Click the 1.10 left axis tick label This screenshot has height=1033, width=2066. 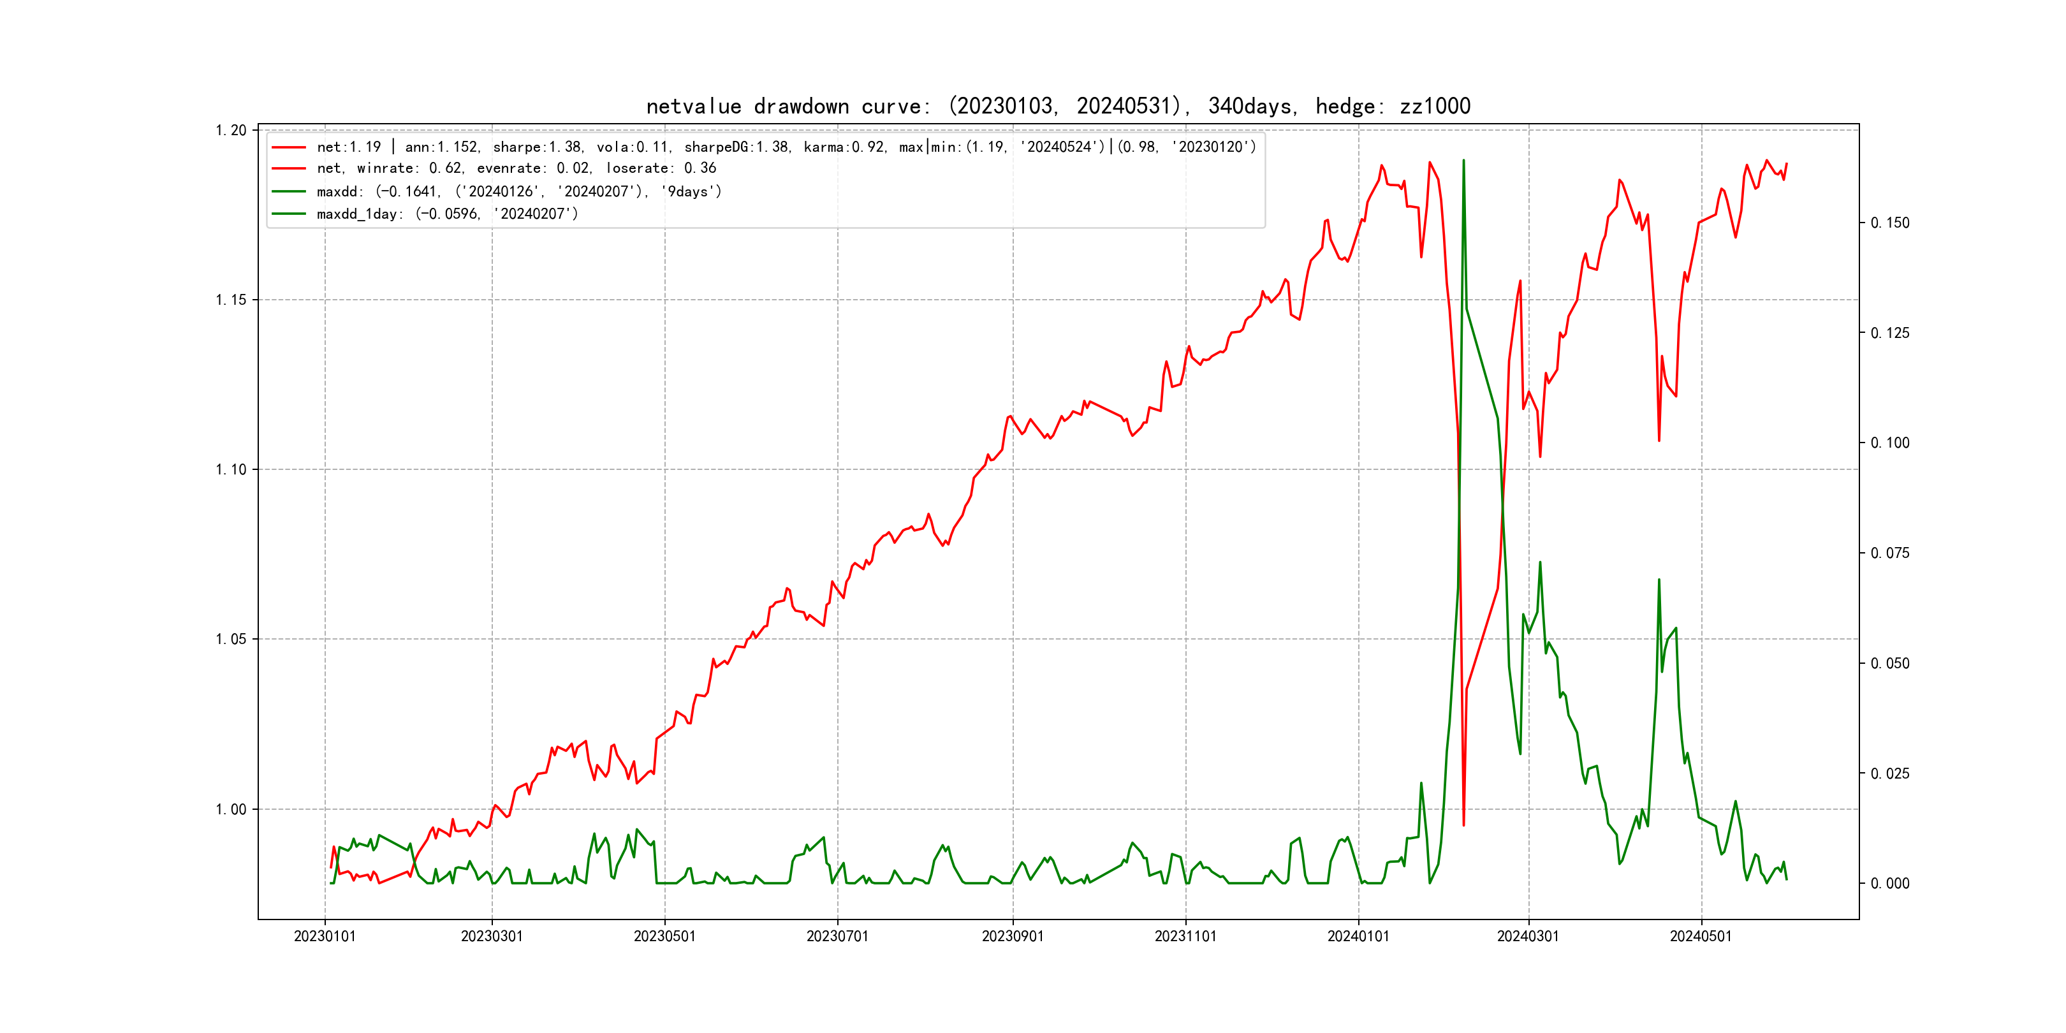coord(231,469)
